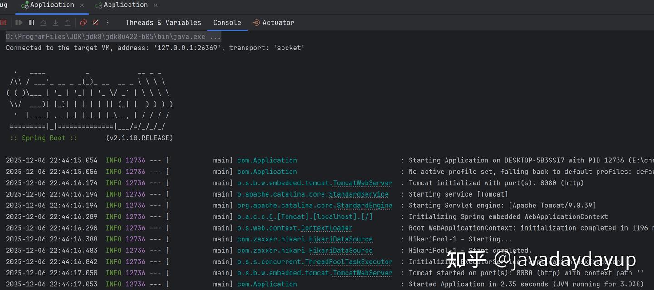Click the Step Out icon
Viewport: 654px width, 290px height.
68,22
